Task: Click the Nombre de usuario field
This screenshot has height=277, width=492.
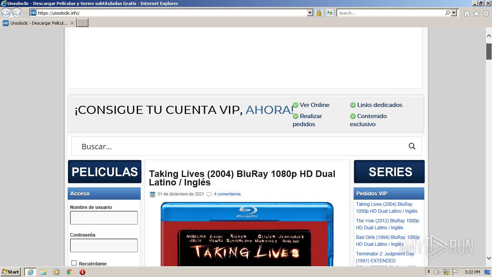Action: [x=104, y=218]
